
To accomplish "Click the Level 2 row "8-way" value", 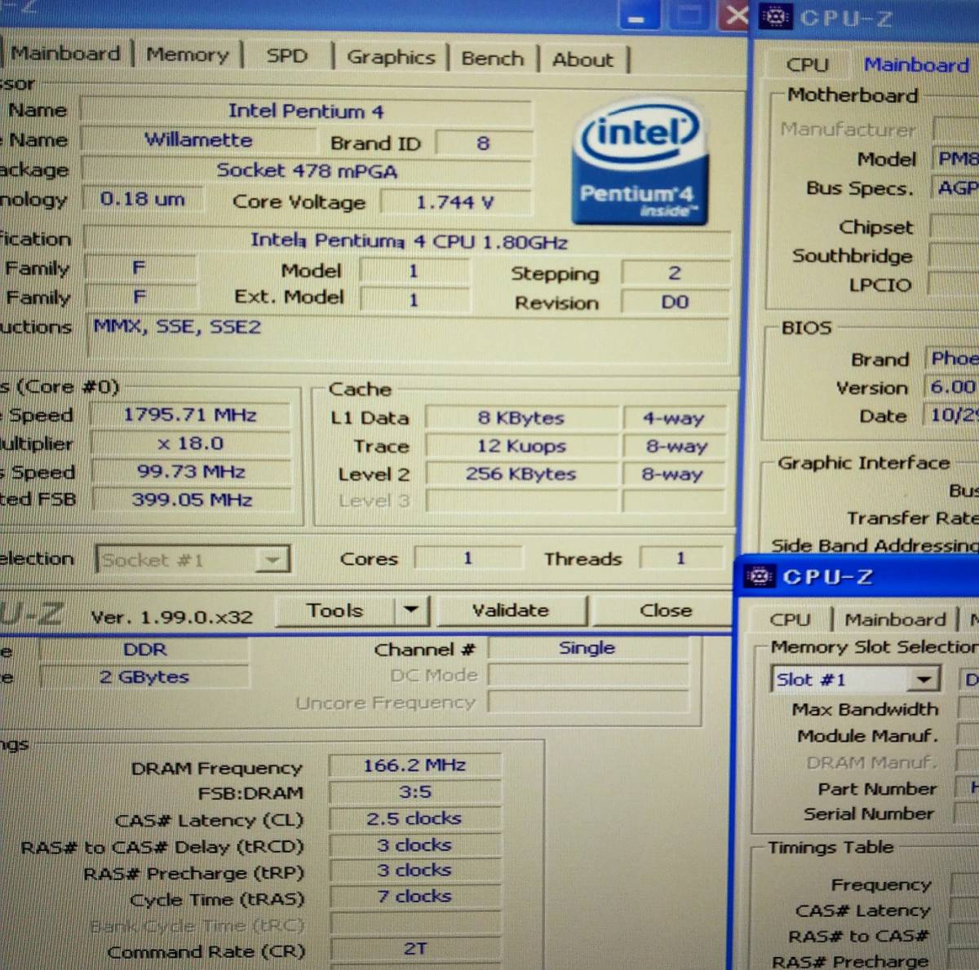I will tap(673, 474).
